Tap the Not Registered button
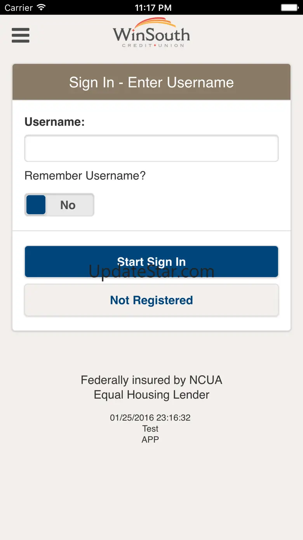 pyautogui.click(x=151, y=300)
